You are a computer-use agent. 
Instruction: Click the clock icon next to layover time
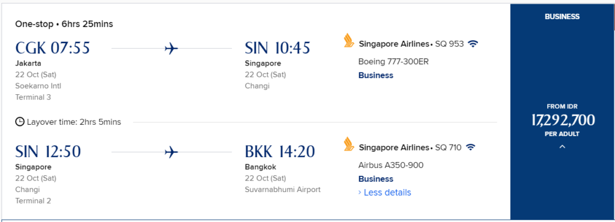point(20,122)
